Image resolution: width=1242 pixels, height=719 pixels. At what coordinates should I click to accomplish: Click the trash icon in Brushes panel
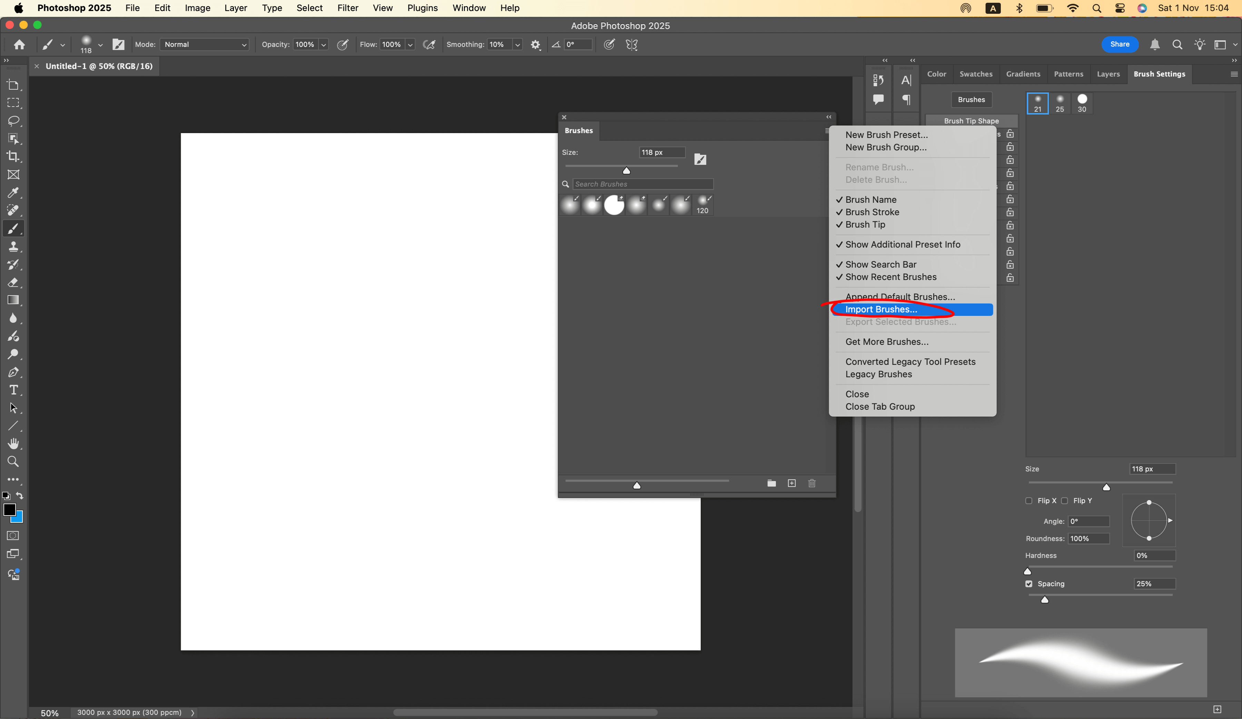[812, 483]
